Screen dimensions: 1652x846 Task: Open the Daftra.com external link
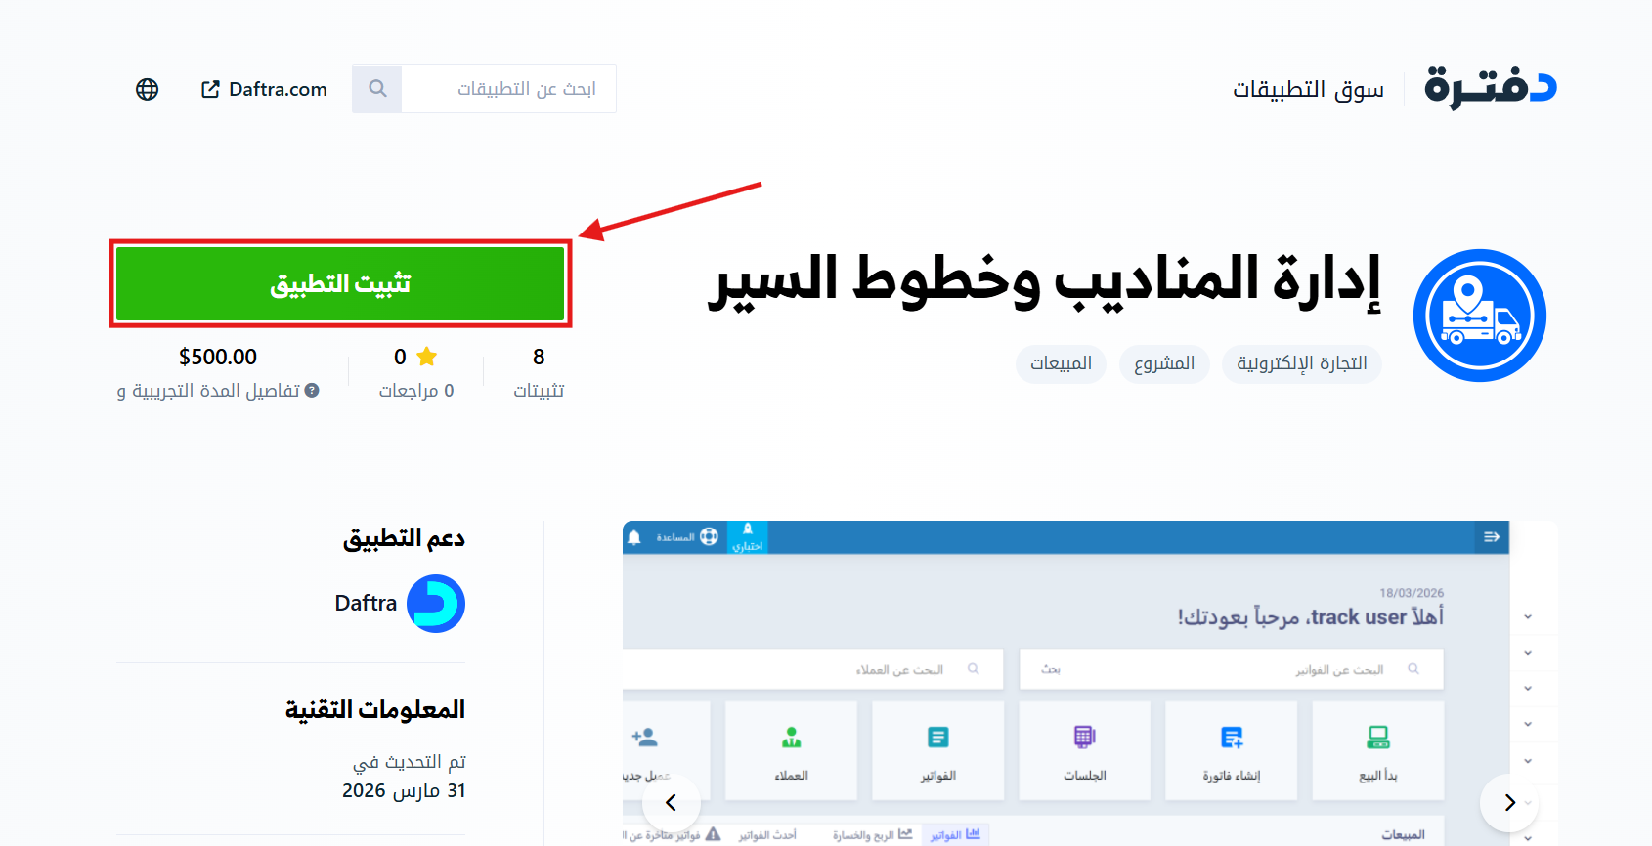264,89
